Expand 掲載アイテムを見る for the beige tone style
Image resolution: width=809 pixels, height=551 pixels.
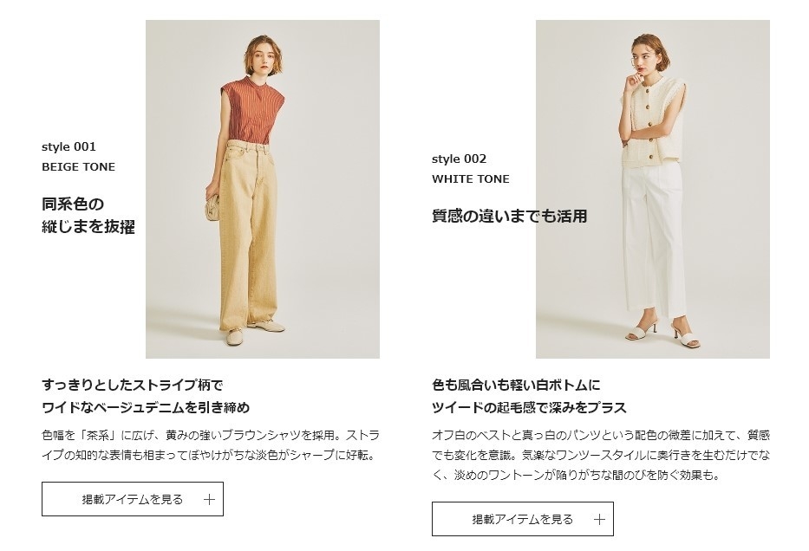coord(133,499)
